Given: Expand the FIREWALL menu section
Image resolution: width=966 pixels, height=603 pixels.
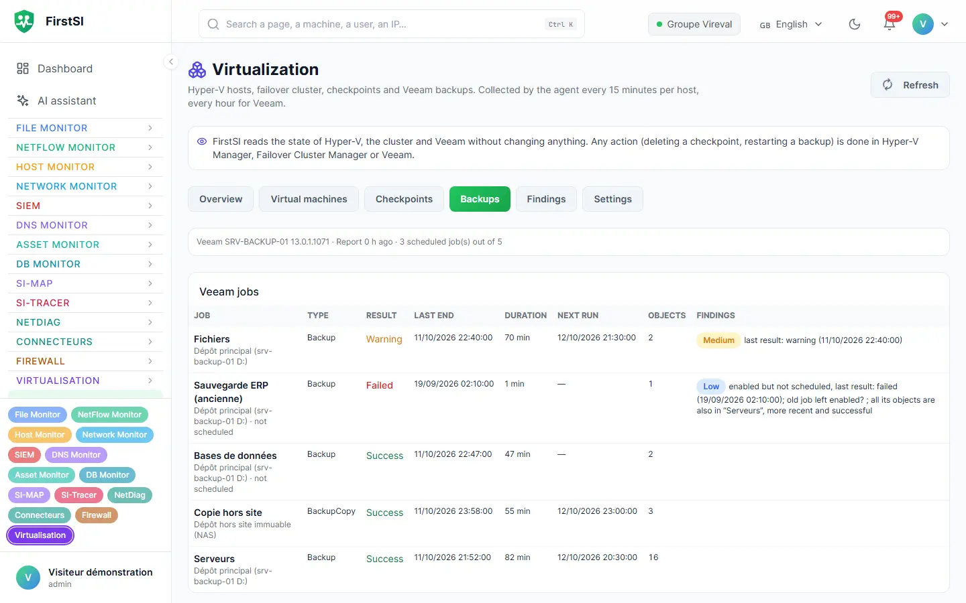Looking at the screenshot, I should [x=85, y=361].
